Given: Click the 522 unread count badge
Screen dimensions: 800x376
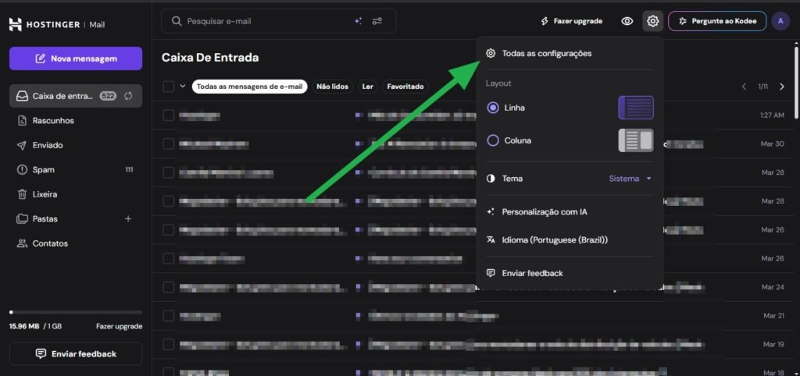Looking at the screenshot, I should click(x=108, y=96).
